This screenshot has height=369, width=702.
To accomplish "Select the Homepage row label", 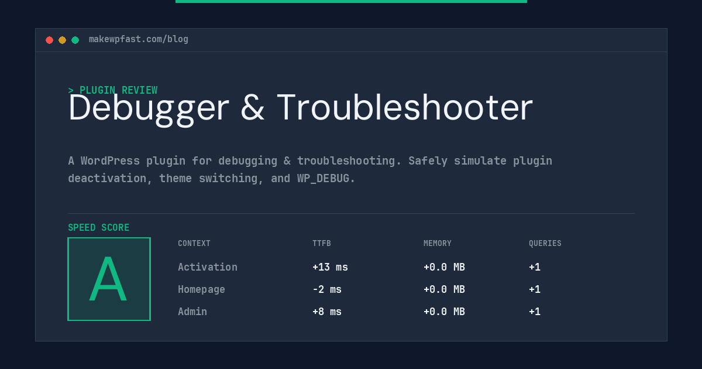I will 201,289.
